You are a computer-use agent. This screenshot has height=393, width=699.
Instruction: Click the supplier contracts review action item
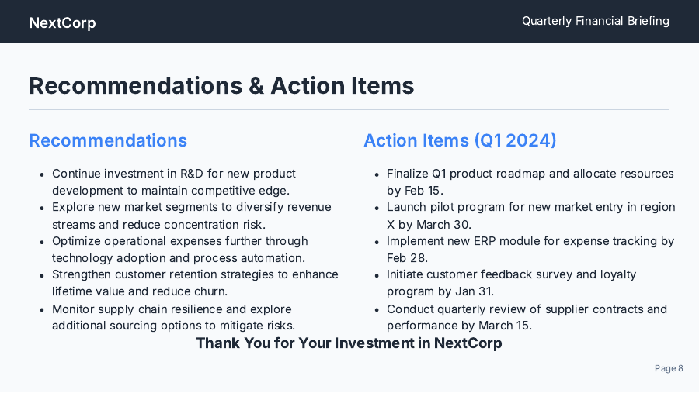coord(527,317)
